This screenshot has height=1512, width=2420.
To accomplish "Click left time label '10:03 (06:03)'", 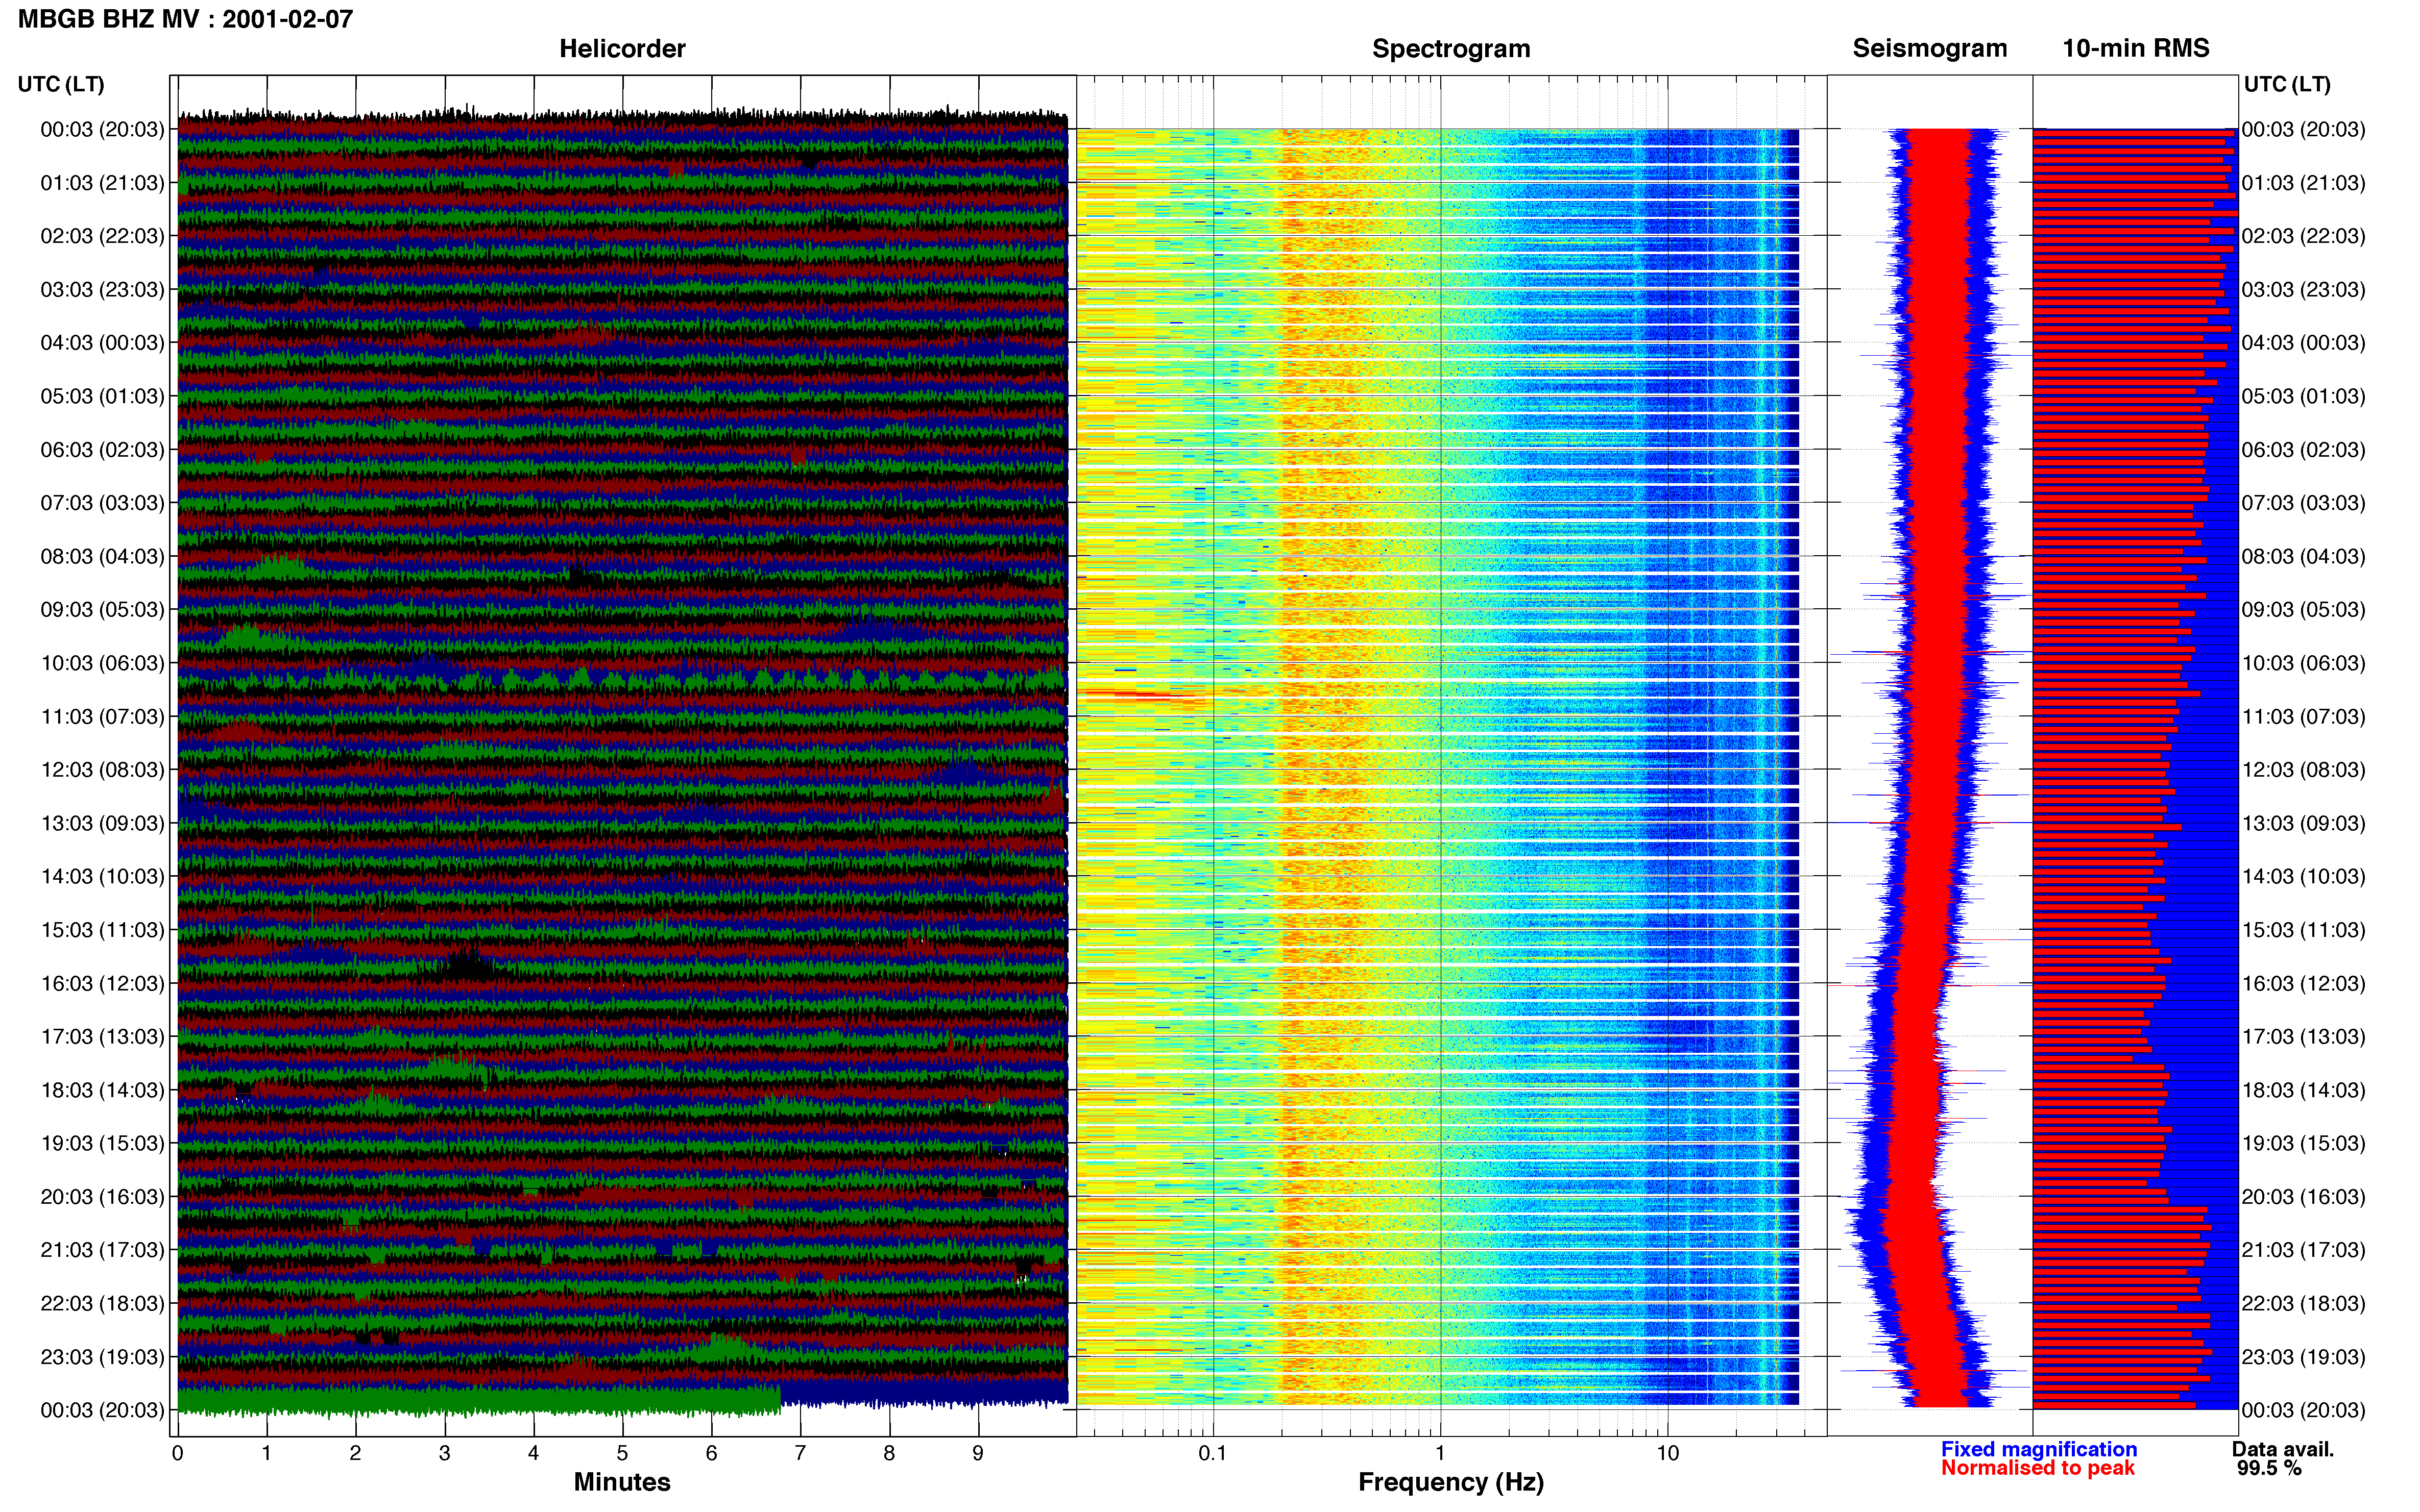I will pos(102,663).
